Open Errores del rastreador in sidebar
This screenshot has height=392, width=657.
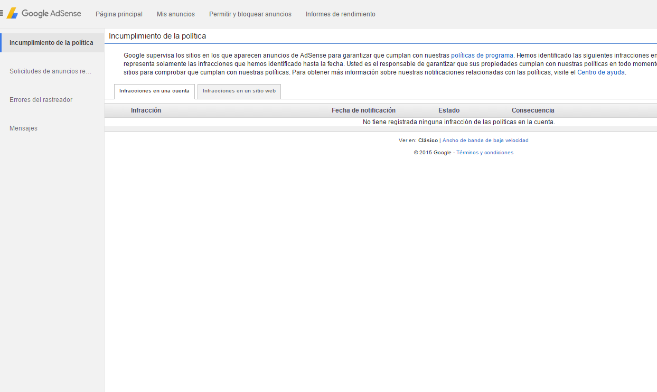pyautogui.click(x=41, y=100)
